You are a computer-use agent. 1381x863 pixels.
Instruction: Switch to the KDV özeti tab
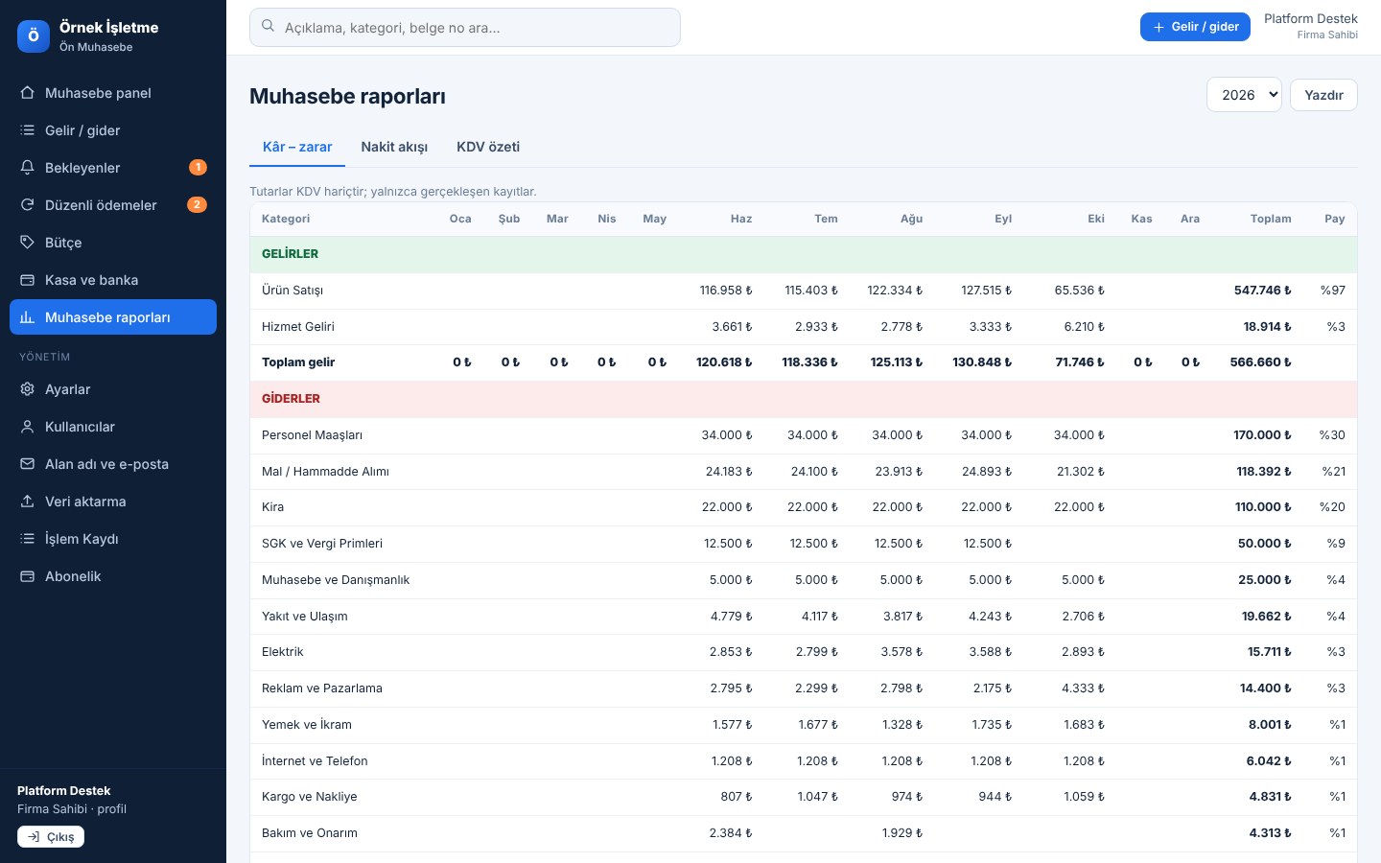[x=488, y=147]
